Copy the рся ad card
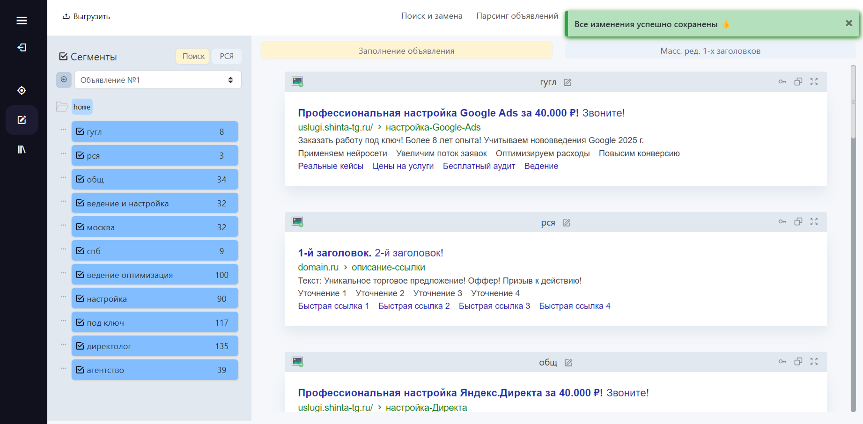The height and width of the screenshot is (424, 863). [x=798, y=221]
